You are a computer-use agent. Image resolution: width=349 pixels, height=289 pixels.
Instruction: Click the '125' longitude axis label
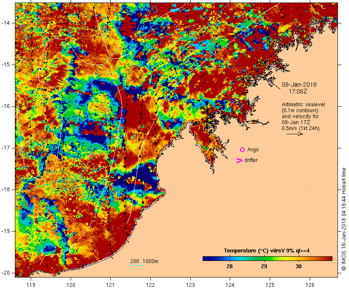tap(270, 285)
